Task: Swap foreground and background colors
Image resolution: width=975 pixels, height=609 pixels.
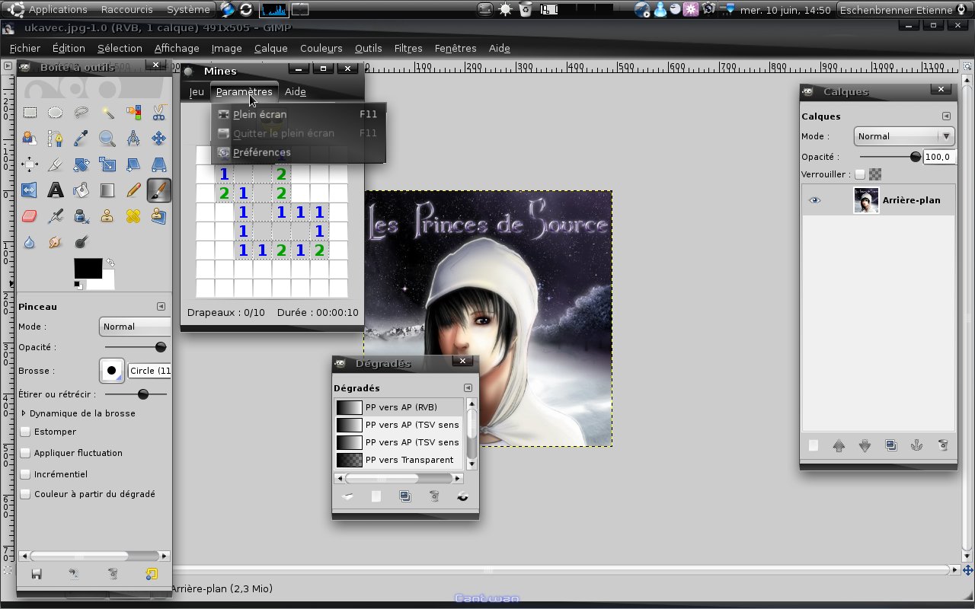Action: click(x=110, y=263)
